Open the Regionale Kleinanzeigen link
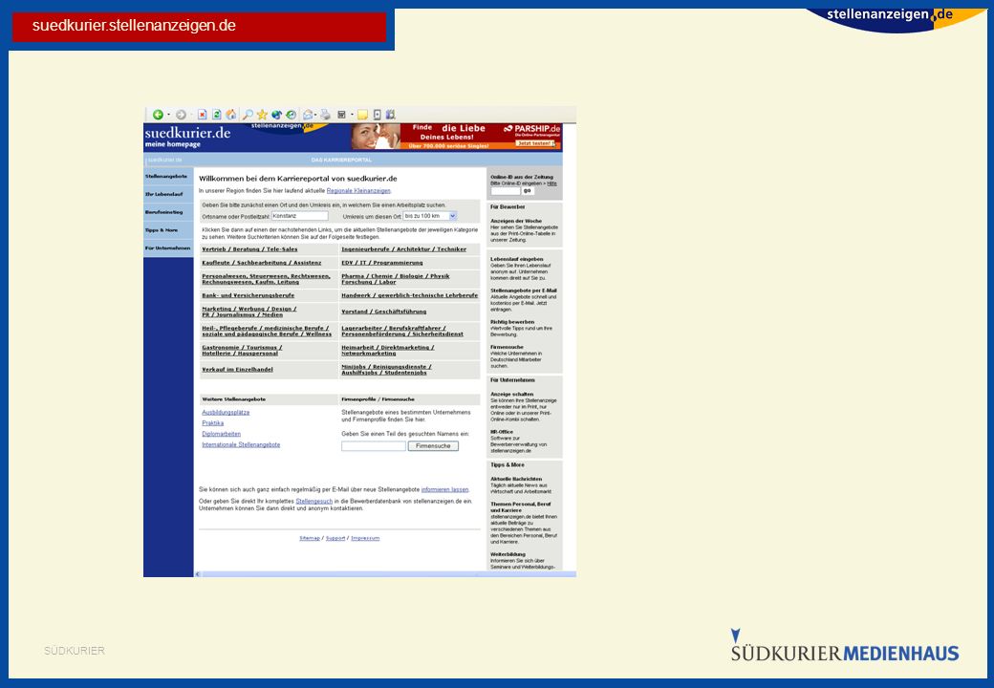This screenshot has height=688, width=994. (358, 191)
